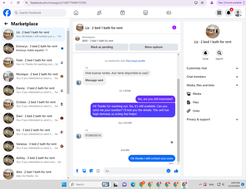This screenshot has height=189, width=246.
Task: Open the taskbar clock showing 6:03 PM
Action: click(x=234, y=185)
